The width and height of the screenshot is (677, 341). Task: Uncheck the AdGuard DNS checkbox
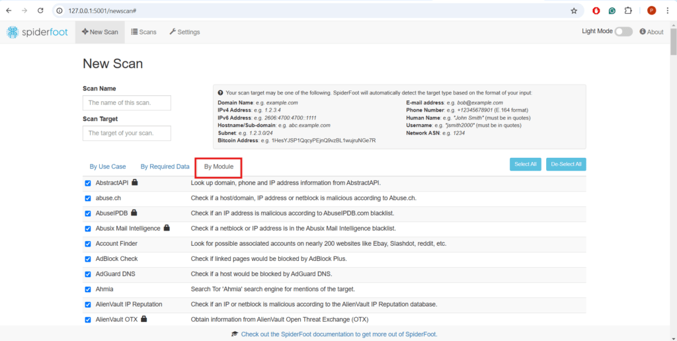click(88, 274)
